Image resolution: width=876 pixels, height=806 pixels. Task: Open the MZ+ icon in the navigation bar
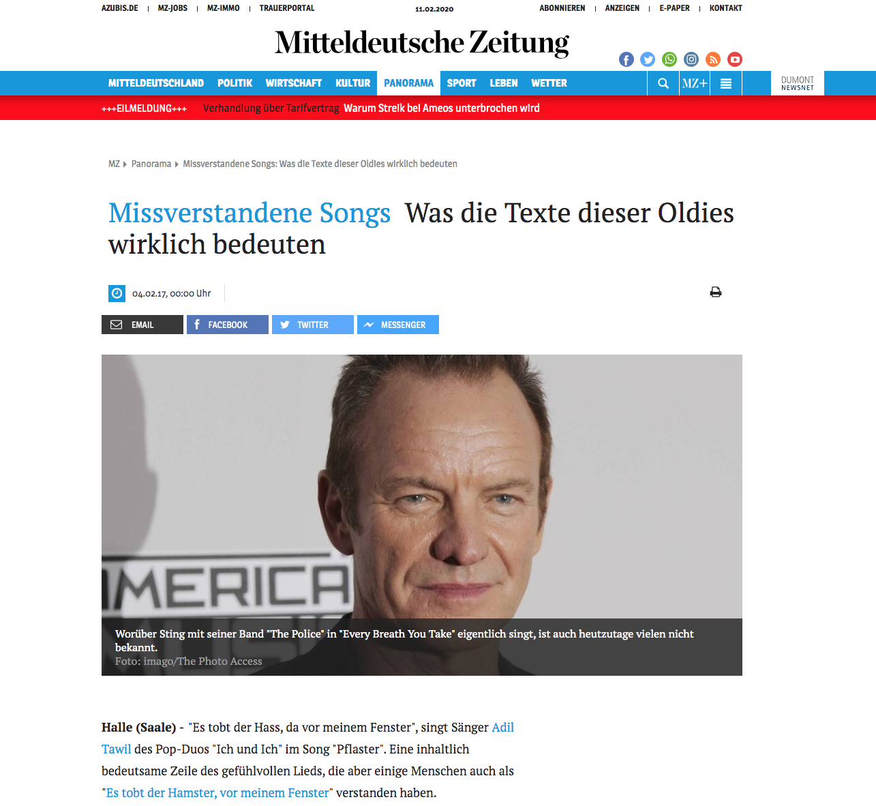[x=695, y=83]
